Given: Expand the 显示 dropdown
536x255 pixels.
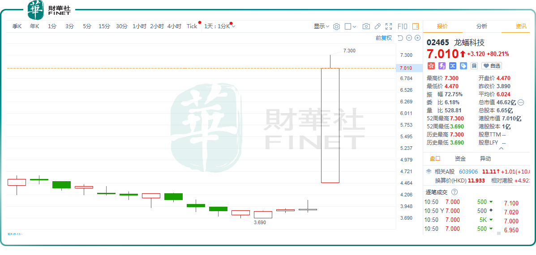Looking at the screenshot, I should tap(322, 26).
